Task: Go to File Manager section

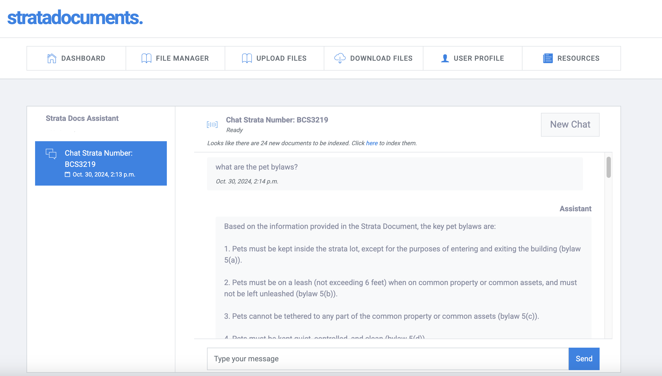Action: click(x=175, y=58)
